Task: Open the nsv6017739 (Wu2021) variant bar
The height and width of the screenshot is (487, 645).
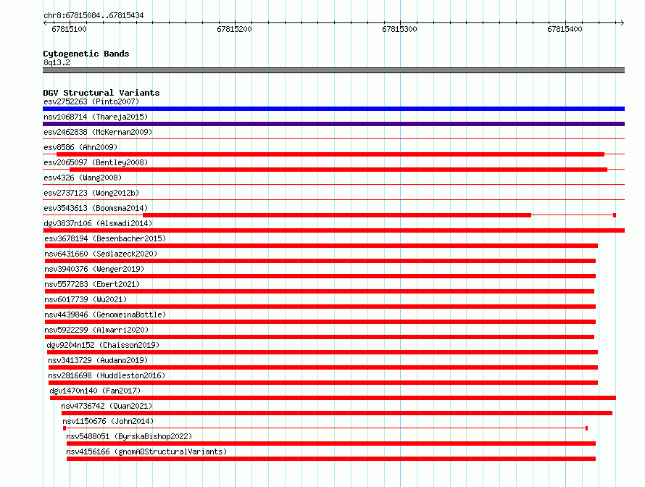Action: pos(320,307)
